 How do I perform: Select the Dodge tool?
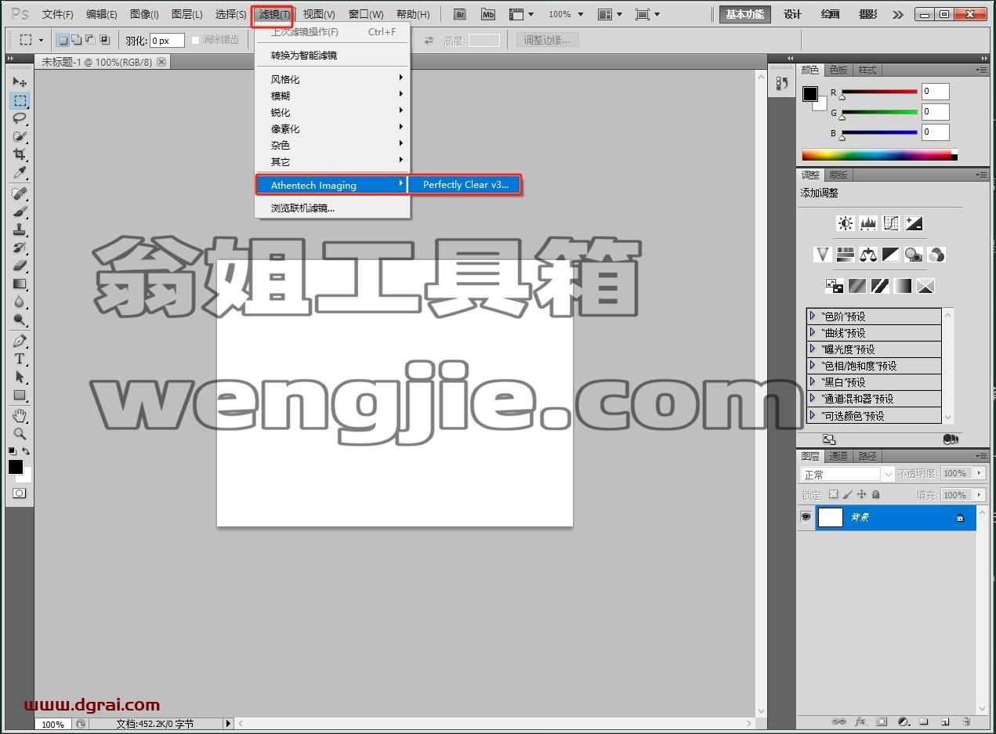[x=20, y=320]
